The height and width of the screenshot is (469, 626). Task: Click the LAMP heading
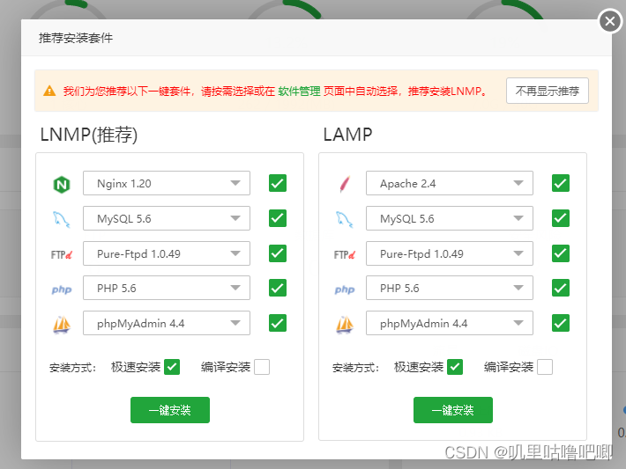coord(347,135)
